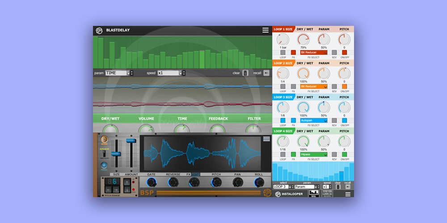The width and height of the screenshot is (447, 223).
Task: Click the Instalooper clear trash icon
Action: click(338, 186)
